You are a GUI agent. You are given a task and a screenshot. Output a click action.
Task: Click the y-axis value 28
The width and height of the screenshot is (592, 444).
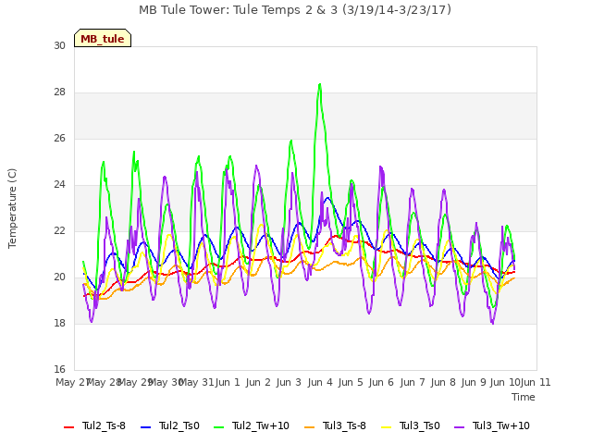pyautogui.click(x=59, y=92)
